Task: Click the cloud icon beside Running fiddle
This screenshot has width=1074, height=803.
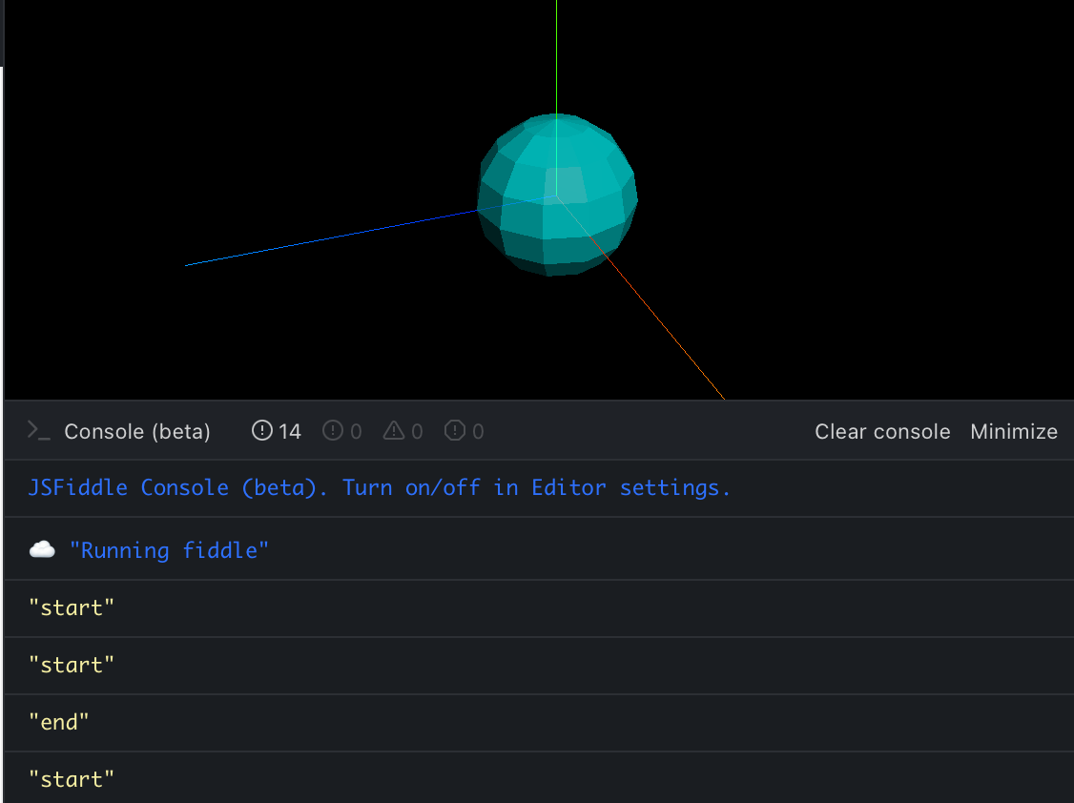Action: [x=43, y=548]
